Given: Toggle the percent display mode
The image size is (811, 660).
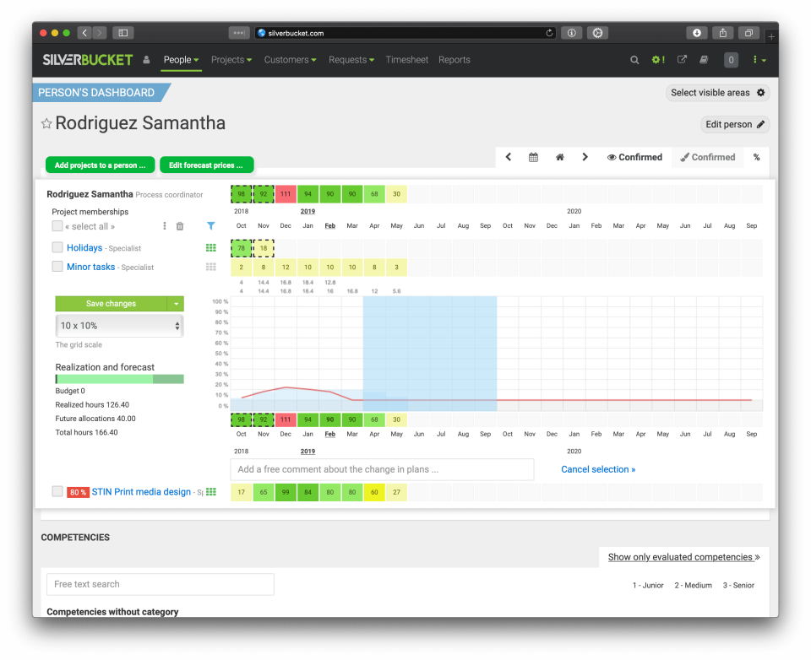Looking at the screenshot, I should (x=756, y=157).
